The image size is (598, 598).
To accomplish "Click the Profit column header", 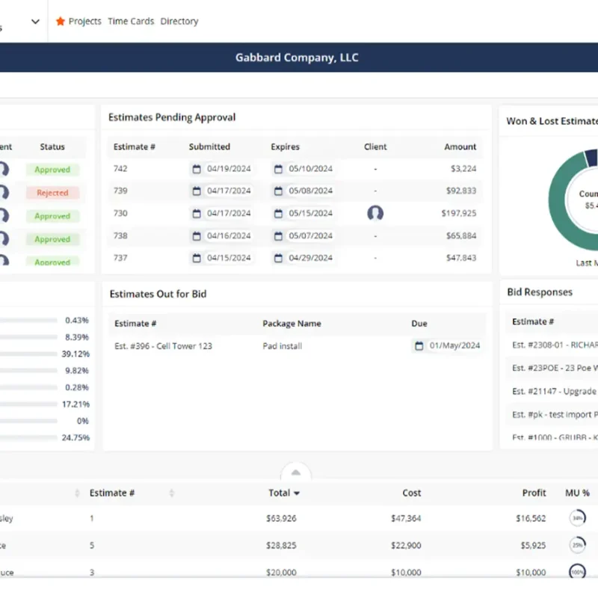I will tap(534, 493).
